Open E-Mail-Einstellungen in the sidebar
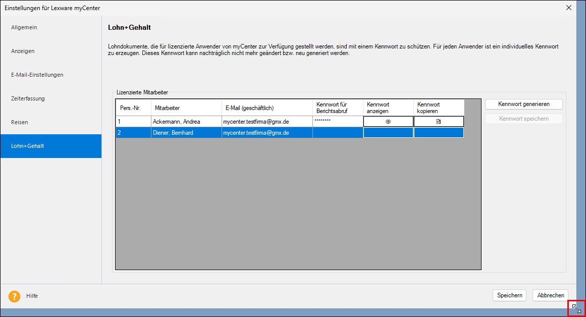Image resolution: width=586 pixels, height=317 pixels. coord(37,75)
